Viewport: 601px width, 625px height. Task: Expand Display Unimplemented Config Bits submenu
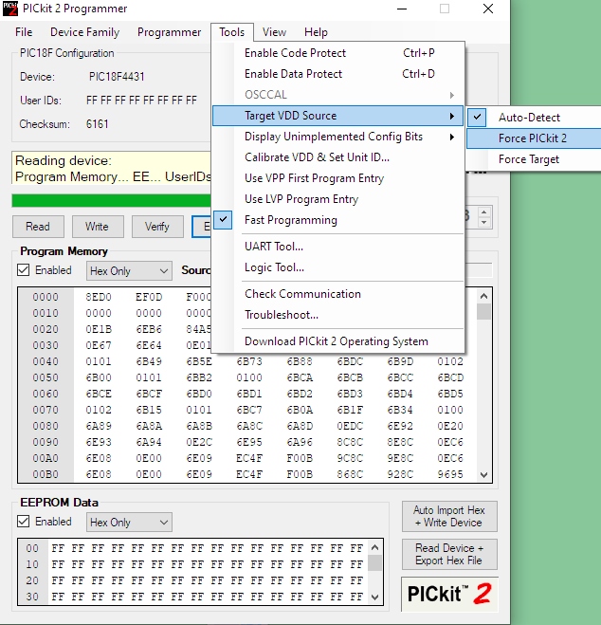(x=337, y=137)
